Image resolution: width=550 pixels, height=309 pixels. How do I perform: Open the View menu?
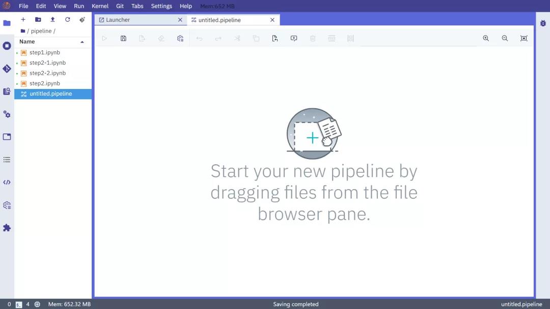pyautogui.click(x=60, y=6)
